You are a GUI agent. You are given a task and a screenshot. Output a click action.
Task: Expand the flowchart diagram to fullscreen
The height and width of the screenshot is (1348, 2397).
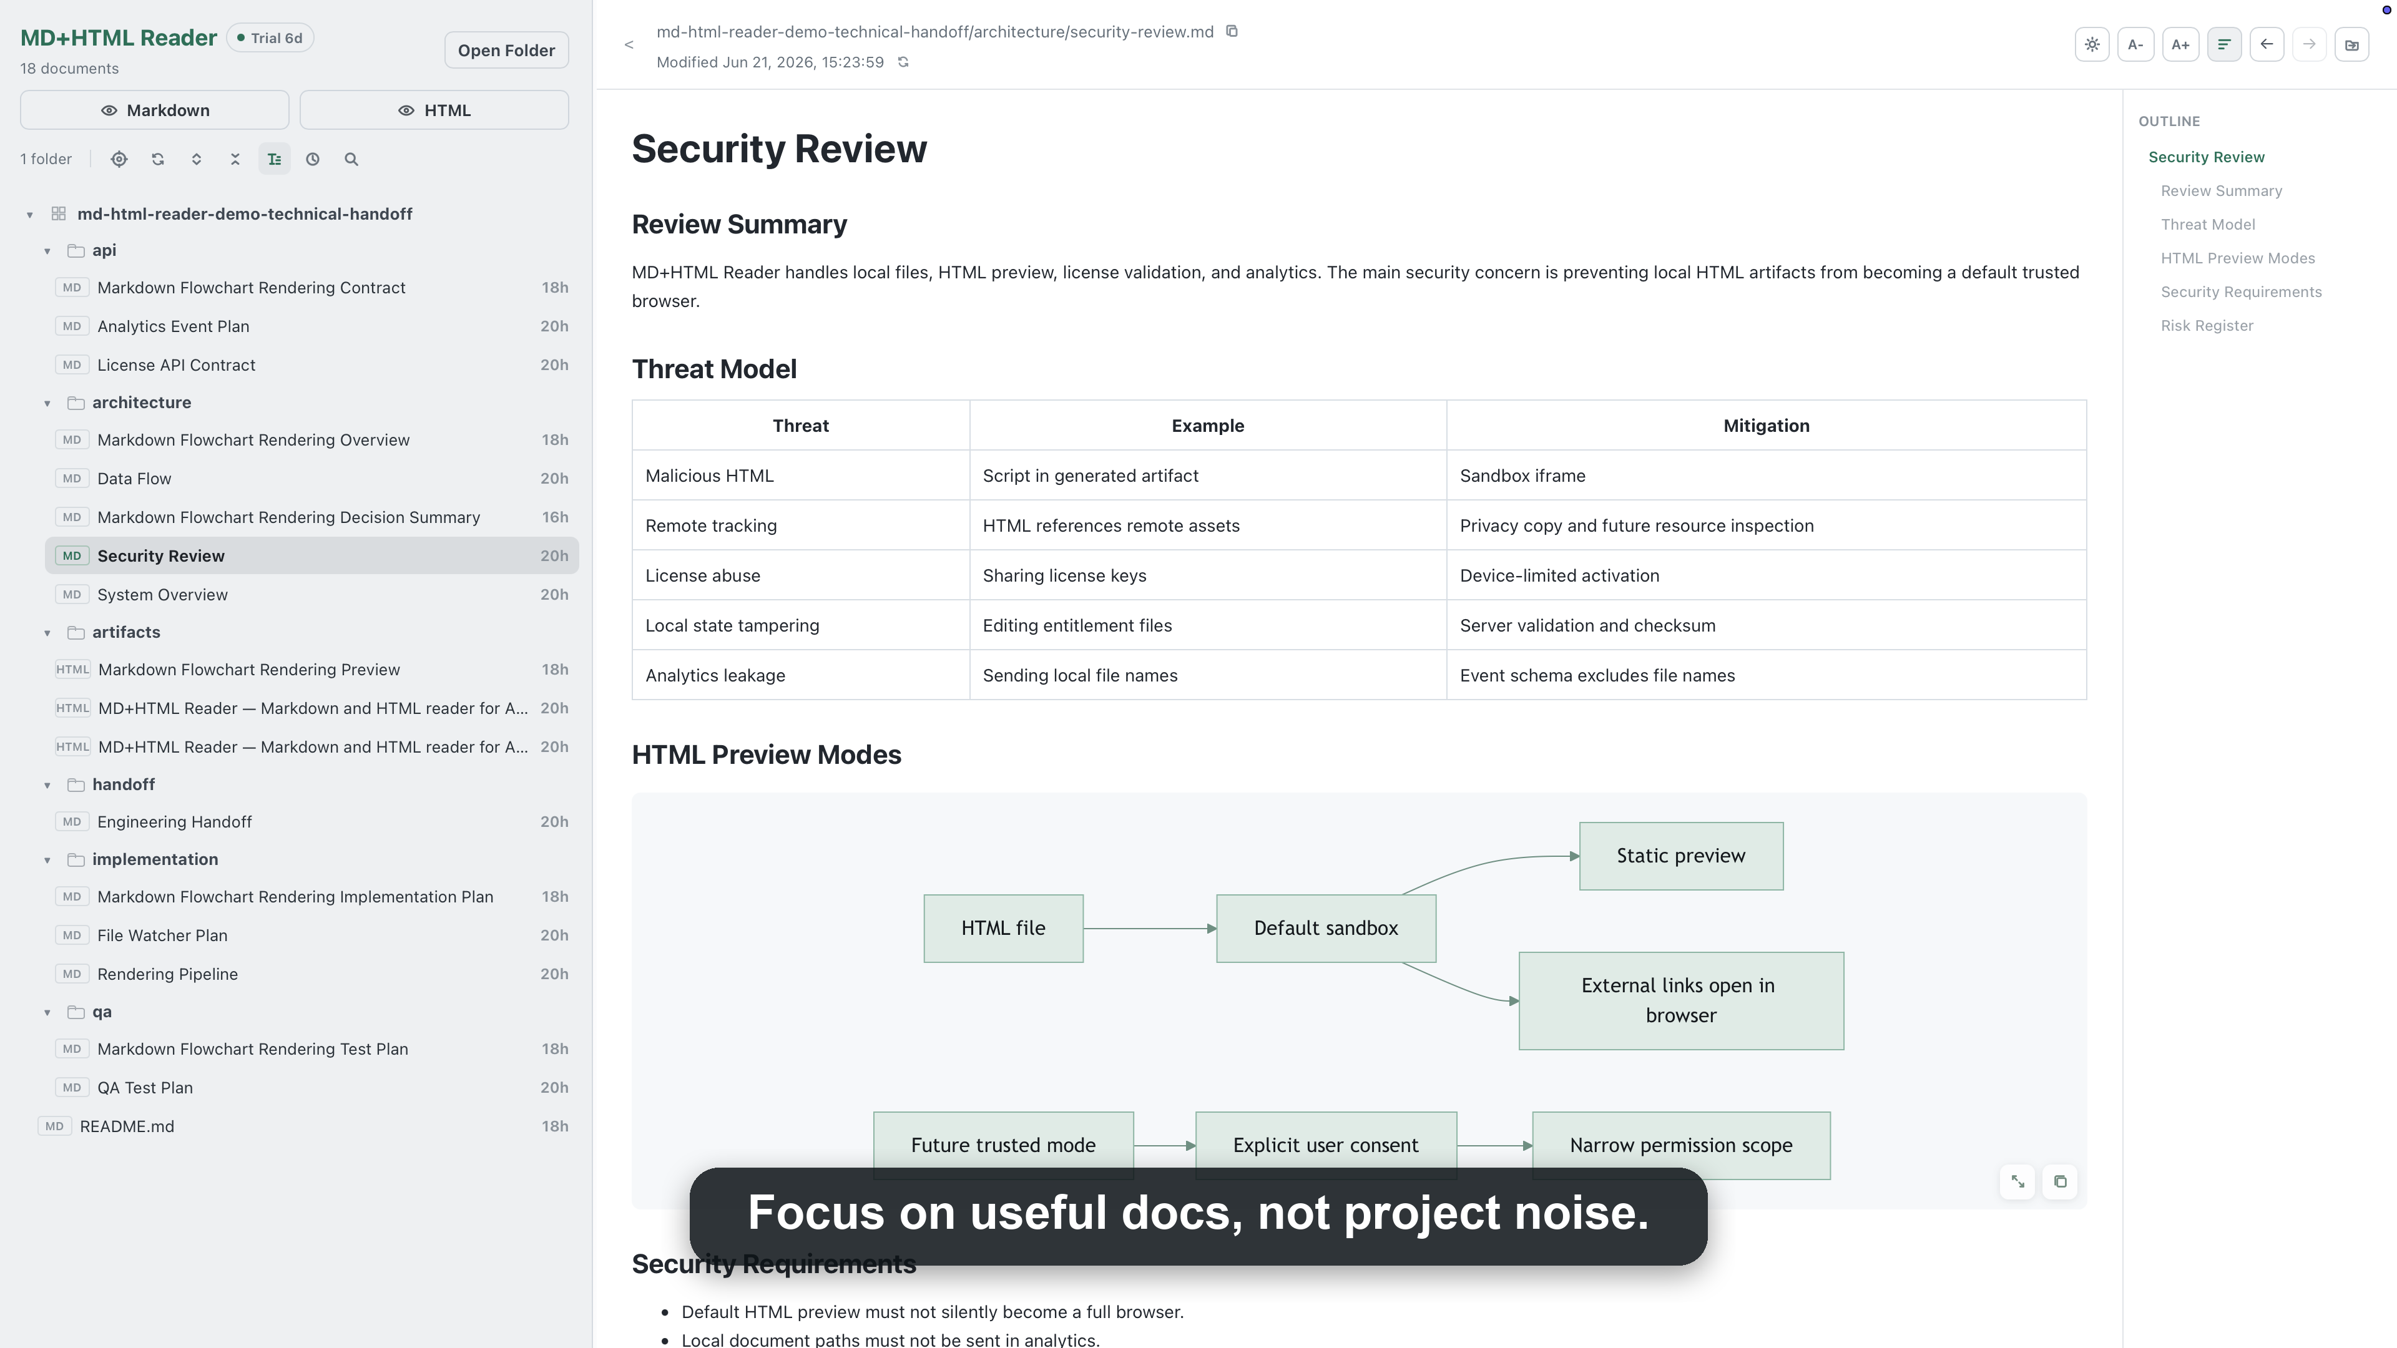click(x=2017, y=1181)
